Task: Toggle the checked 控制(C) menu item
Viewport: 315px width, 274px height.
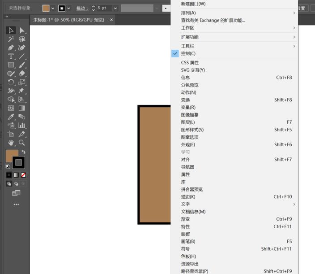Action: coord(188,53)
